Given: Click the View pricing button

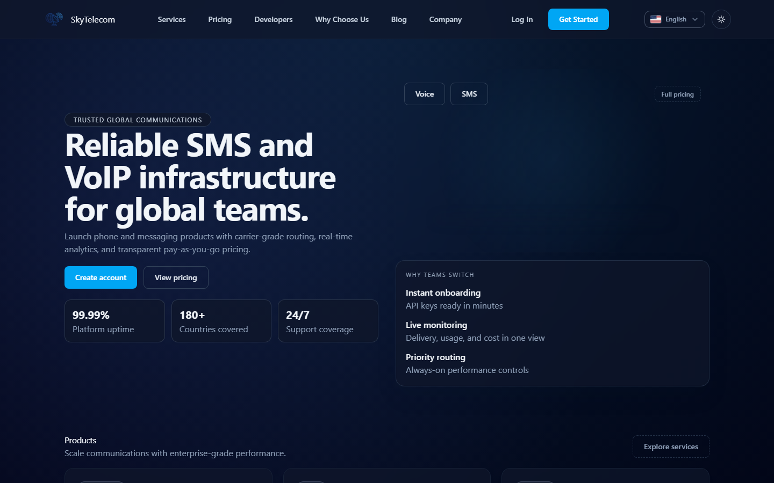Looking at the screenshot, I should pyautogui.click(x=176, y=277).
